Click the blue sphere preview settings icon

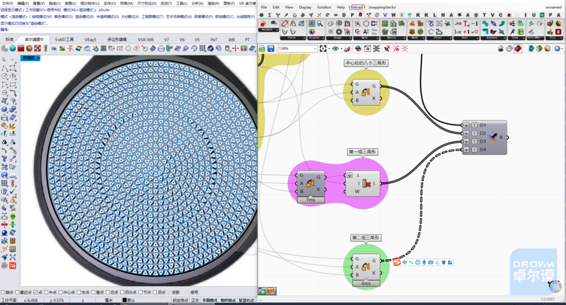[x=557, y=49]
